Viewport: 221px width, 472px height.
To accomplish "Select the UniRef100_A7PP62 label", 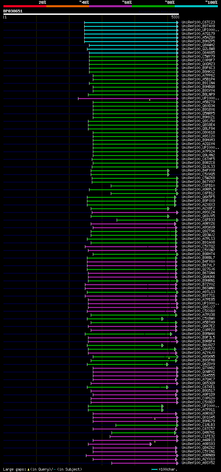I will [198, 76].
